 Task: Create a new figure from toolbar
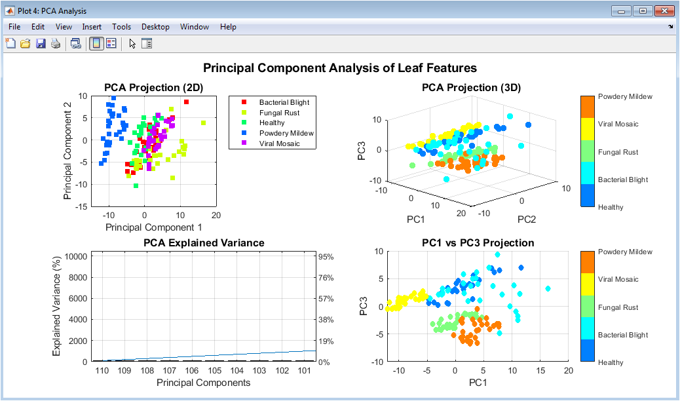coord(10,44)
